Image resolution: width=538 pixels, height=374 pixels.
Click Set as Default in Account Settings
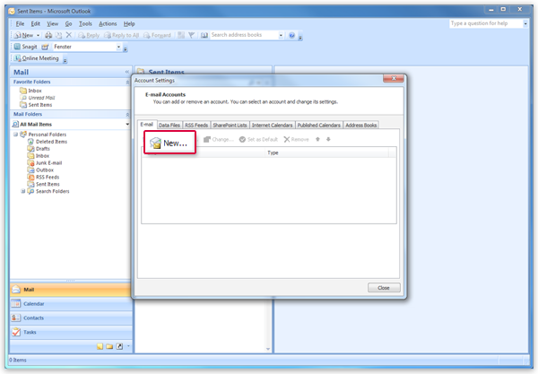coord(258,139)
